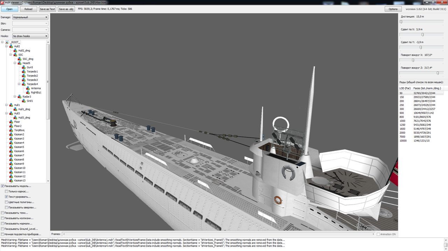
Task: Uncheck the Текстурировать checkbox
Action: (6, 197)
